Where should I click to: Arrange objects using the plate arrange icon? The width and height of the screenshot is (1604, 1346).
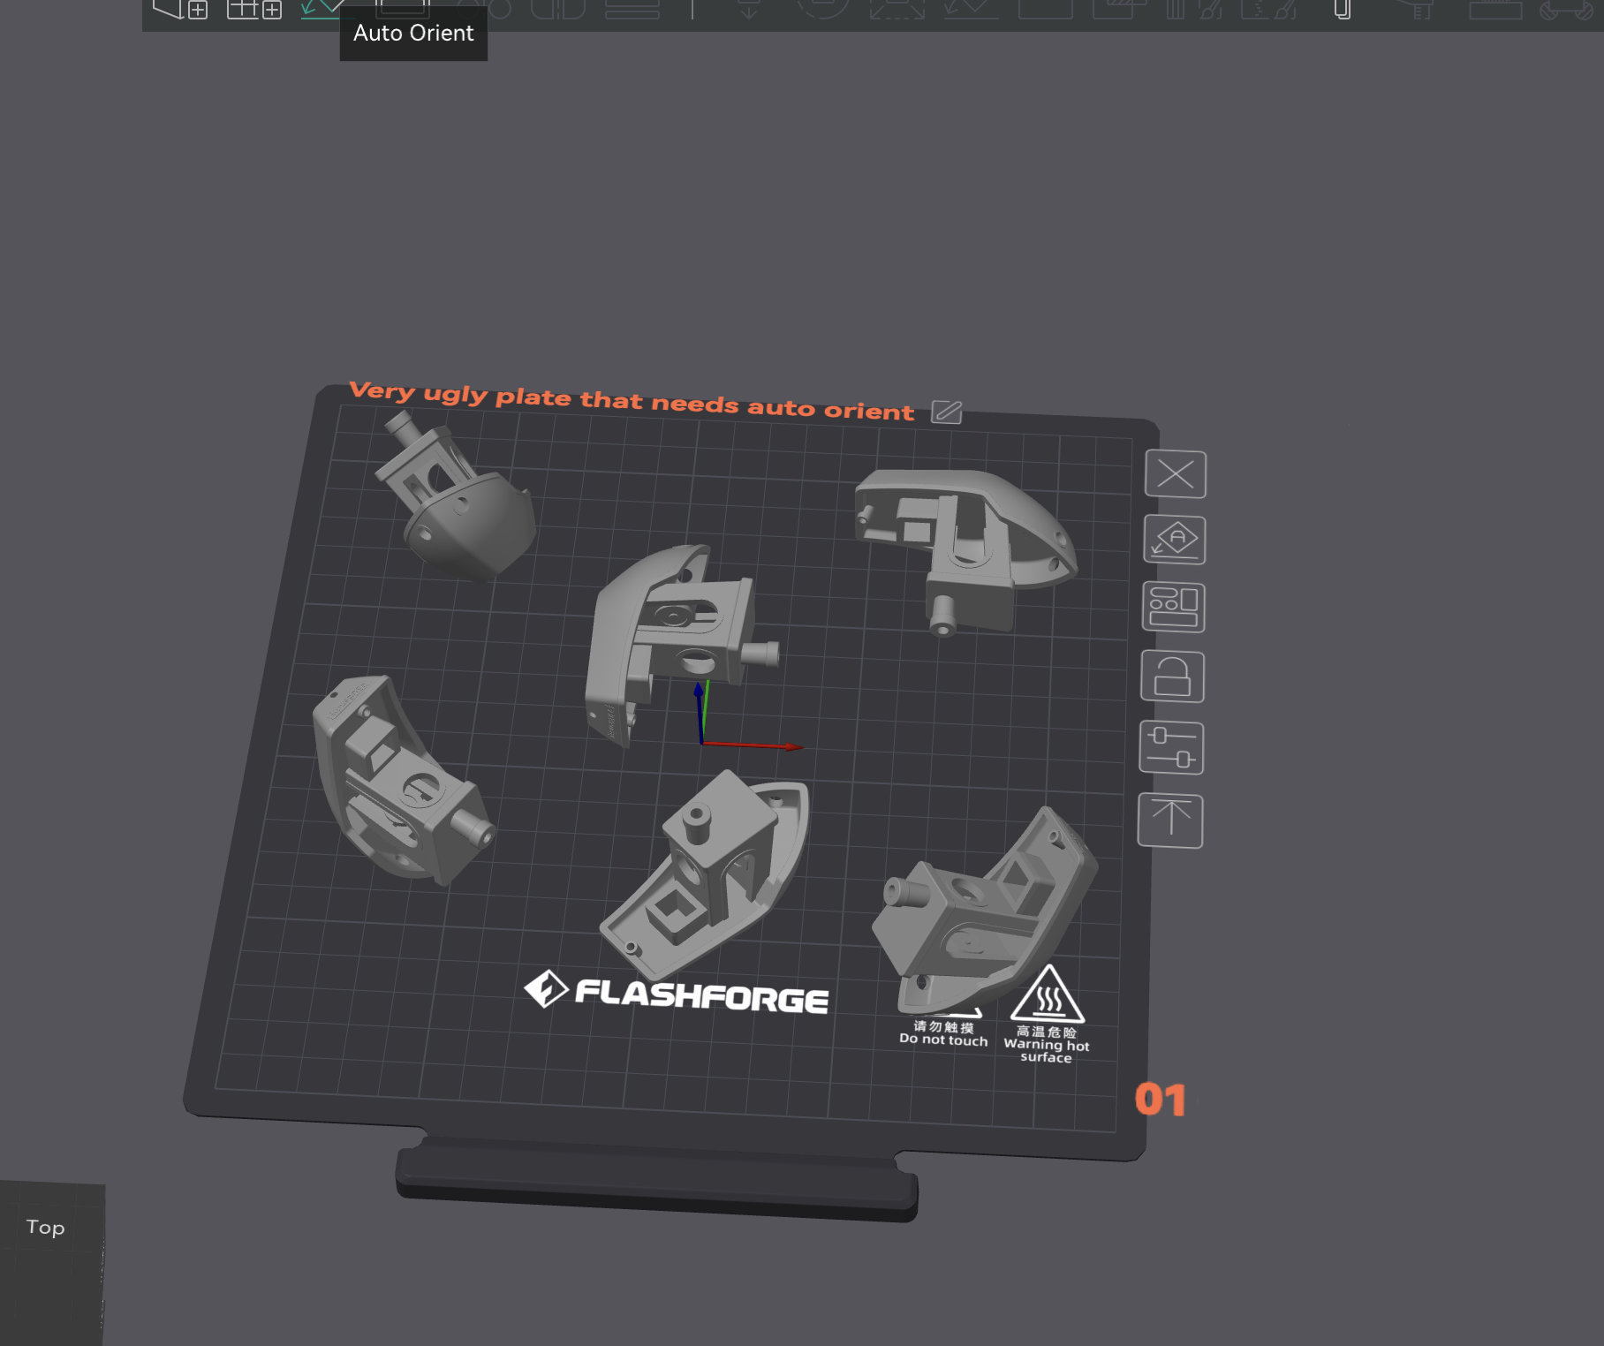coord(1174,608)
